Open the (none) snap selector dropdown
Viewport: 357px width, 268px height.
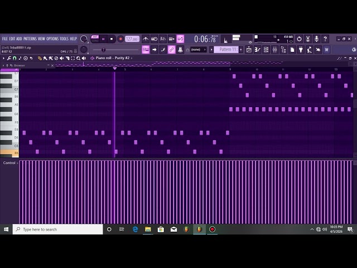(x=199, y=50)
